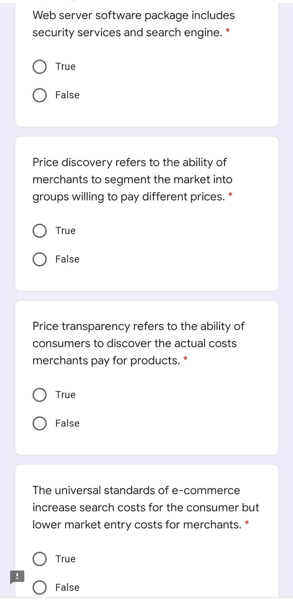The width and height of the screenshot is (293, 605).
Task: Pick False for the universal standards question
Action: point(40,588)
